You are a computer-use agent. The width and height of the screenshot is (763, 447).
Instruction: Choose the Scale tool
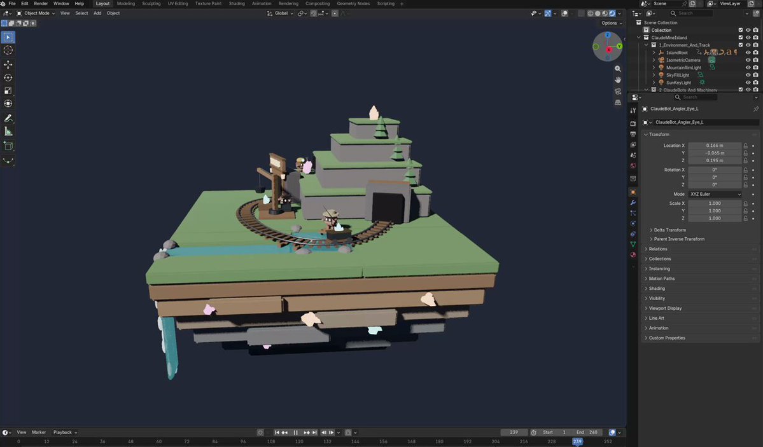tap(8, 90)
